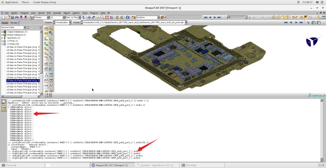Click the 3D view orientation triad
The image size is (326, 168).
pyautogui.click(x=312, y=42)
